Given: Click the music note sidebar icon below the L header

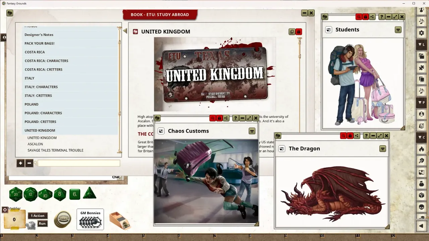Looking at the screenshot, I should click(x=421, y=91).
